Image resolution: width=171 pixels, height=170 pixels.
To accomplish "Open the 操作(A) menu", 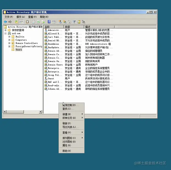I will click(x=21, y=17).
